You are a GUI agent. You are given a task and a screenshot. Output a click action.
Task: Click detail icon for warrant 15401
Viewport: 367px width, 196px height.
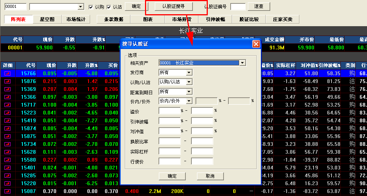7,168
